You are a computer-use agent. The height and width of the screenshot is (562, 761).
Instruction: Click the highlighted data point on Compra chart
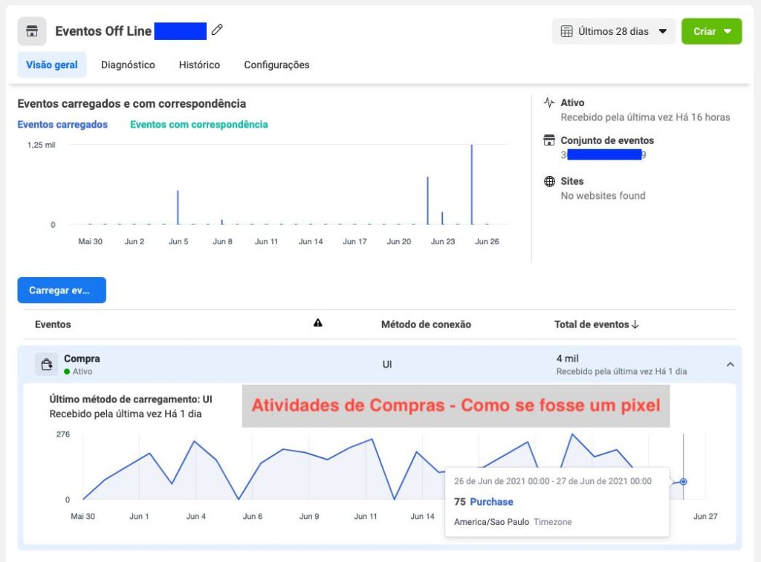(x=683, y=482)
